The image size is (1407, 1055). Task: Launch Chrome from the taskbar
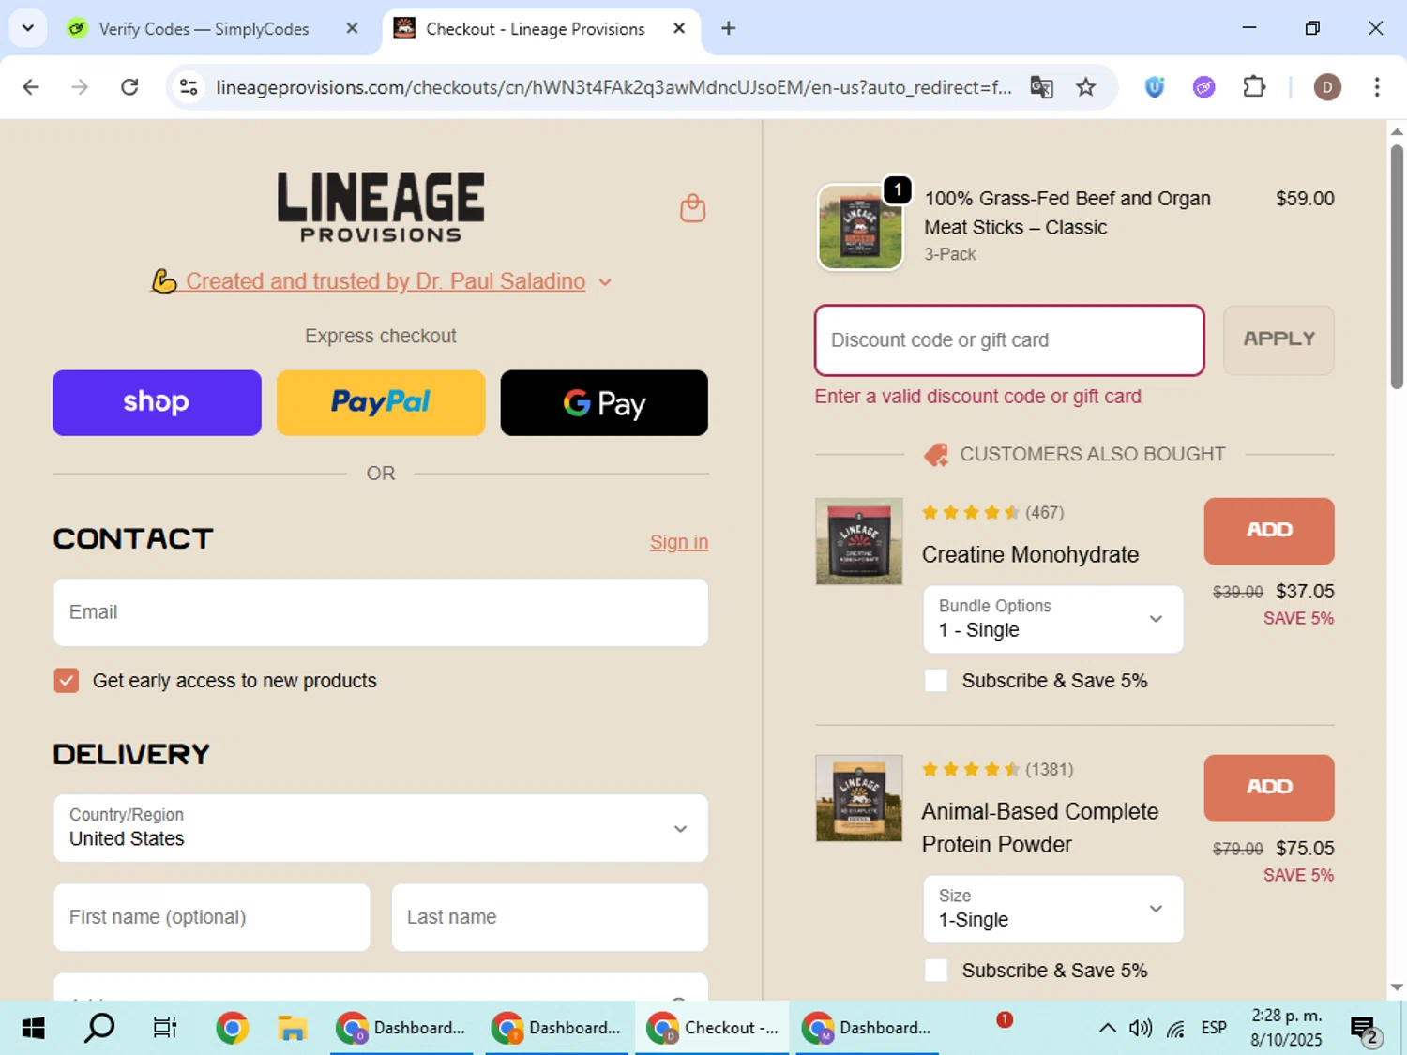[x=232, y=1028]
